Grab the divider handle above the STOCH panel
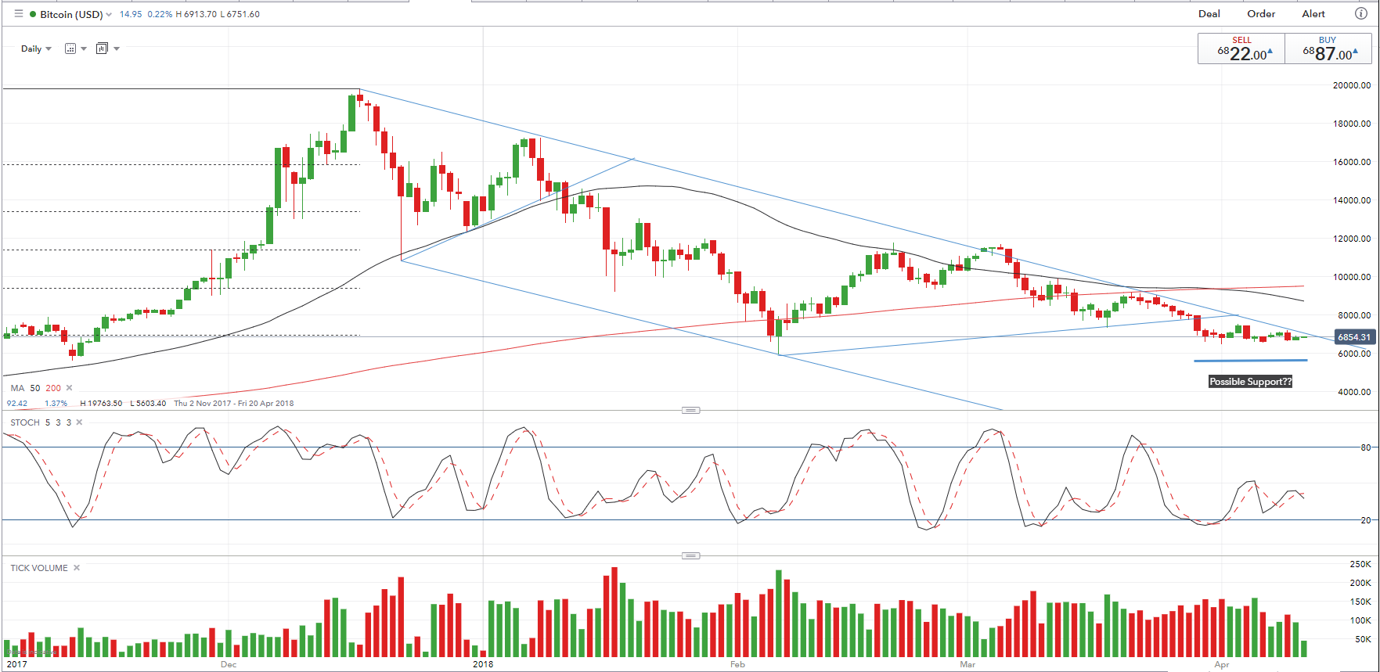The height and width of the screenshot is (672, 1380). pos(690,410)
